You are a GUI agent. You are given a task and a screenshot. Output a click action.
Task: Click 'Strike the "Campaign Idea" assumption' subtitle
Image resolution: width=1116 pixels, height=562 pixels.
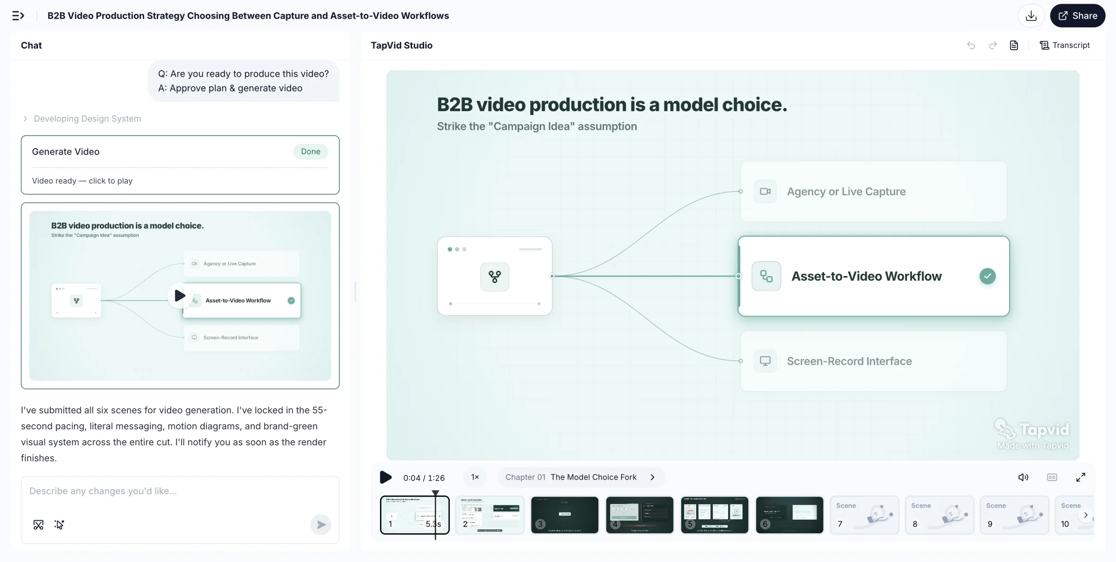[537, 126]
